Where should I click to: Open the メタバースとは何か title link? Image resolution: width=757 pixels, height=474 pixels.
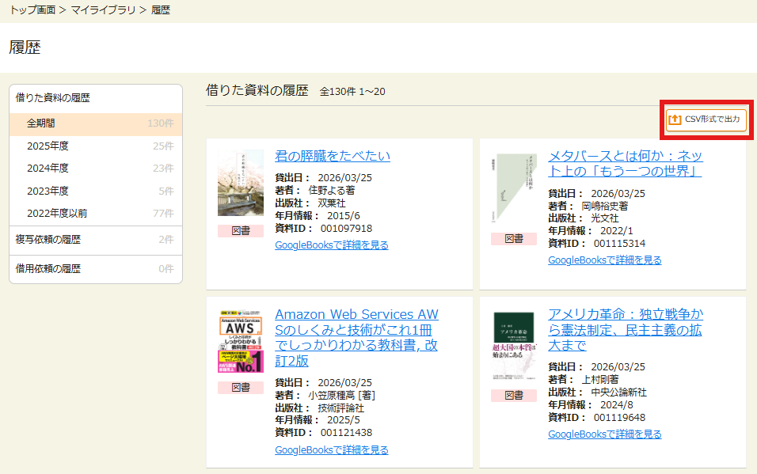pyautogui.click(x=625, y=164)
